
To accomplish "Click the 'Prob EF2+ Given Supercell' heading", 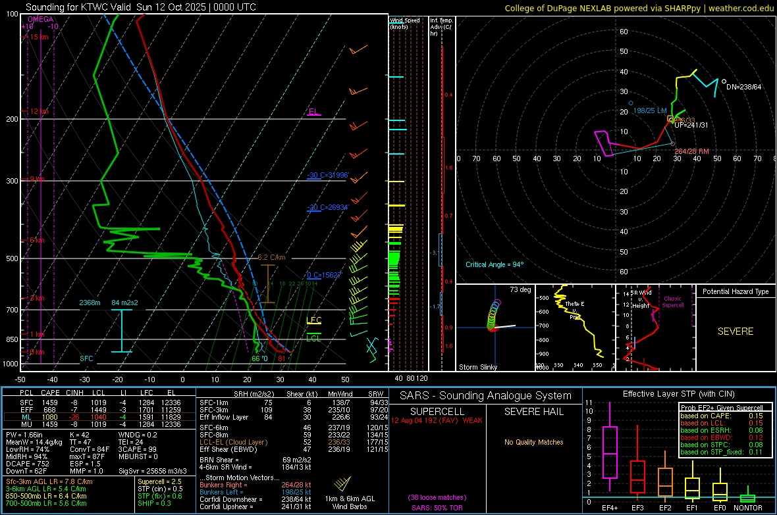I will click(722, 408).
